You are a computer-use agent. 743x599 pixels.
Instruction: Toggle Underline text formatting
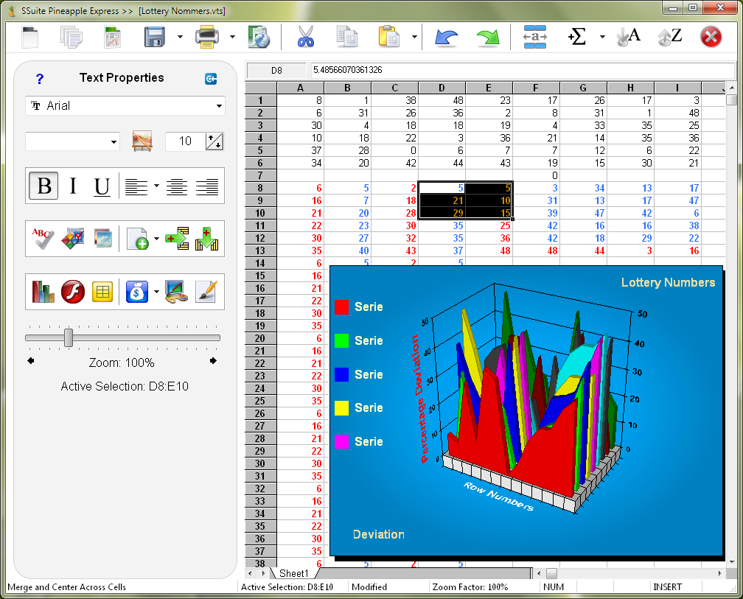[x=102, y=186]
